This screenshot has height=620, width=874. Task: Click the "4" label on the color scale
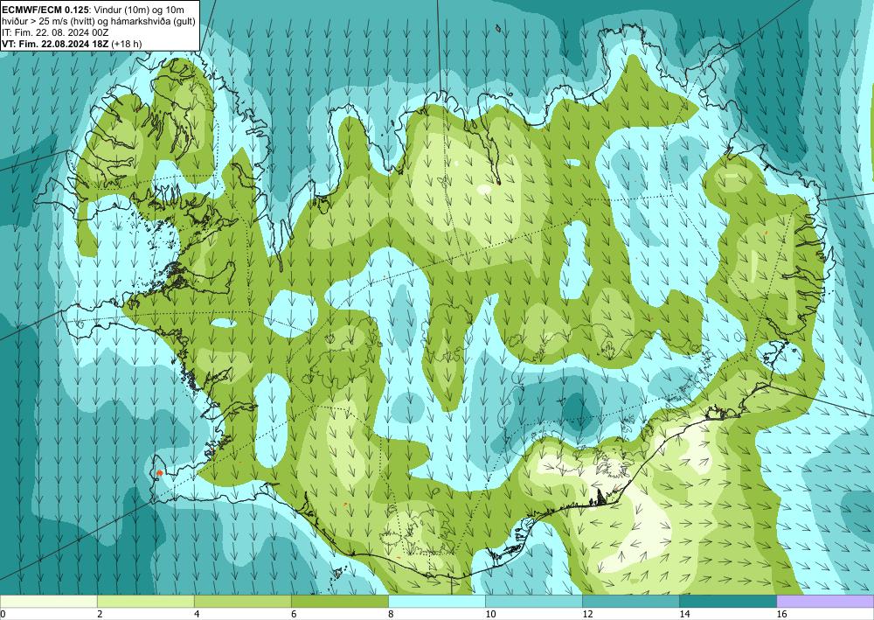point(196,614)
